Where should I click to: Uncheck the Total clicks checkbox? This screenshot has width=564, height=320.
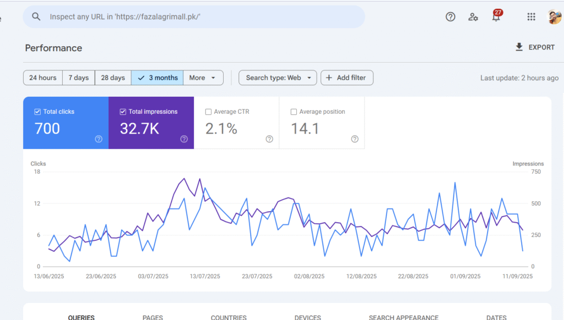[37, 112]
